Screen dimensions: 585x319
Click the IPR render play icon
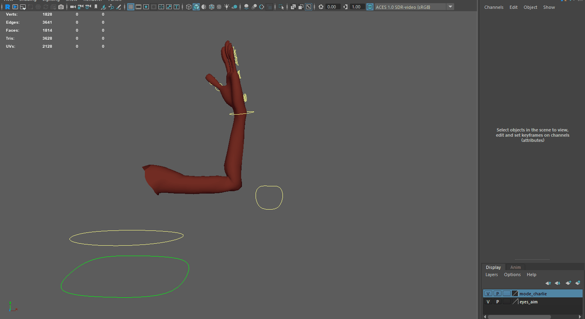pyautogui.click(x=15, y=7)
